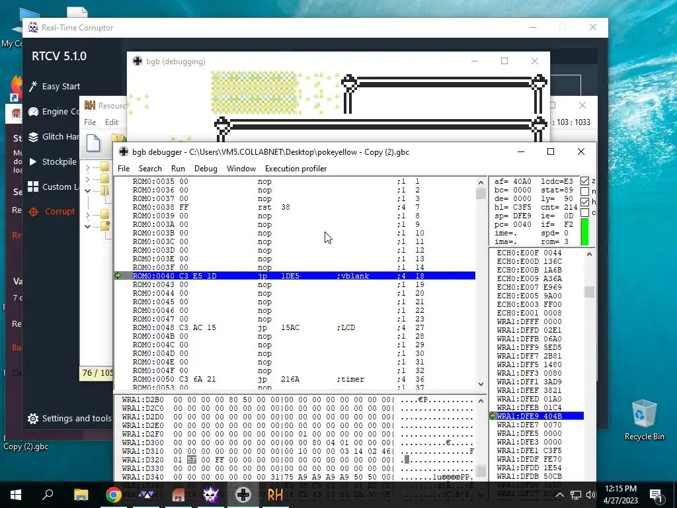The height and width of the screenshot is (508, 677).
Task: Open the Debug menu in bgb debugger
Action: [x=206, y=169]
